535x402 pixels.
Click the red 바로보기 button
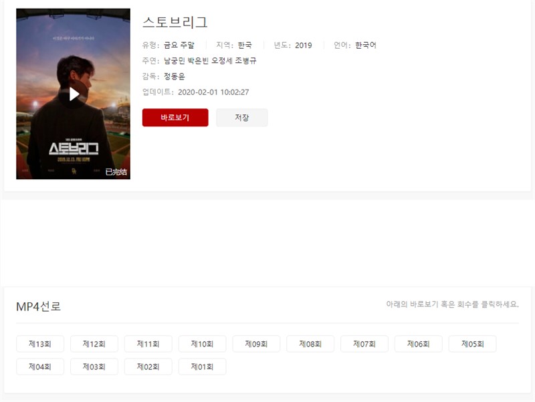tap(175, 118)
